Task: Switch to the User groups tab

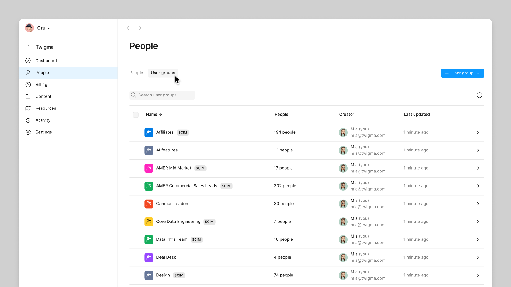Action: click(163, 73)
